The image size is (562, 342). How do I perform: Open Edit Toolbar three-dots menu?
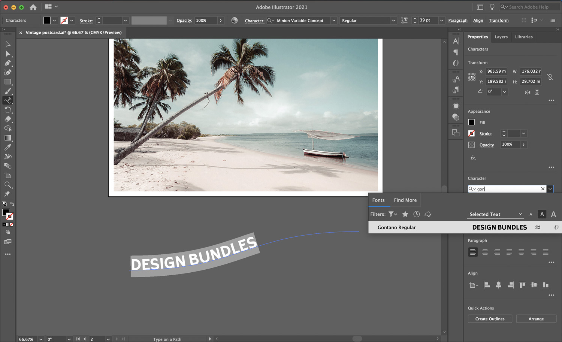(7, 254)
